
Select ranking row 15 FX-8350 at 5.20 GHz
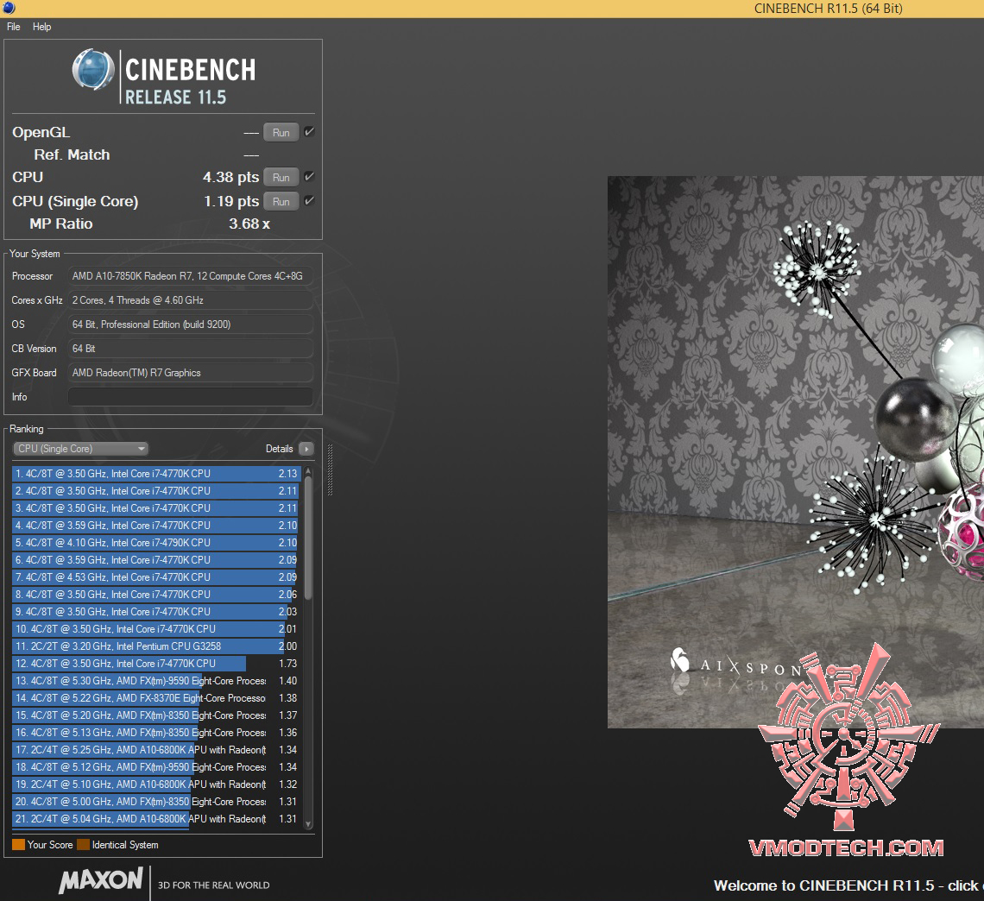pyautogui.click(x=157, y=715)
